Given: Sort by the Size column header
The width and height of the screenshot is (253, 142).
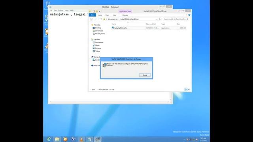Looking at the screenshot, I should pyautogui.click(x=178, y=24).
